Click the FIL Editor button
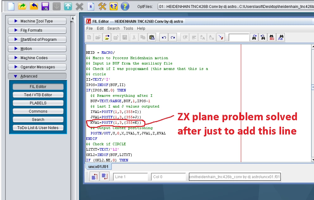The width and height of the screenshot is (314, 200). point(38,87)
